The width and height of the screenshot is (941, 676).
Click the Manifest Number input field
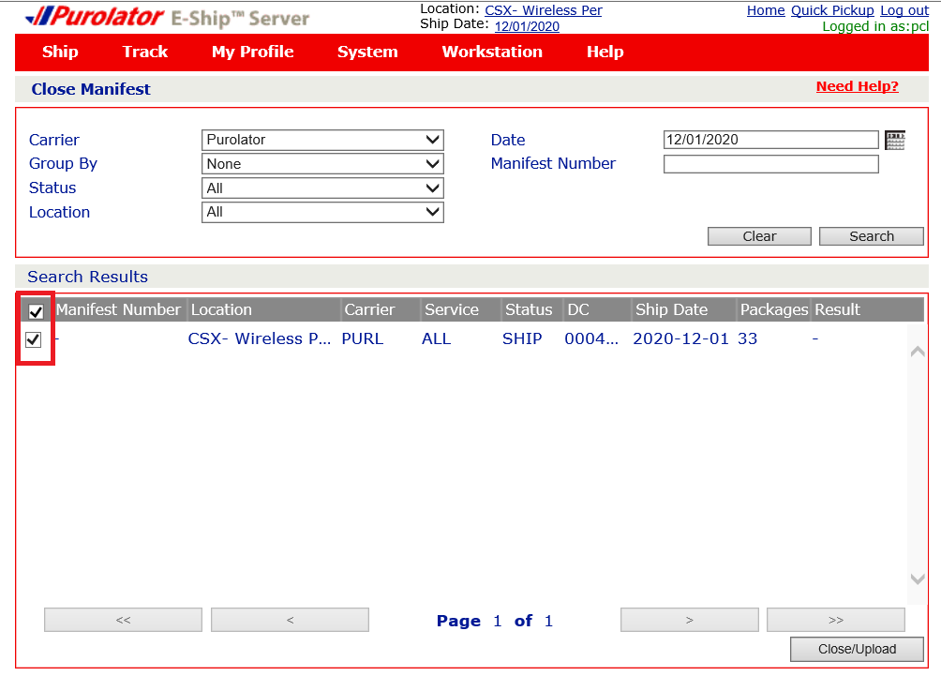[x=770, y=164]
